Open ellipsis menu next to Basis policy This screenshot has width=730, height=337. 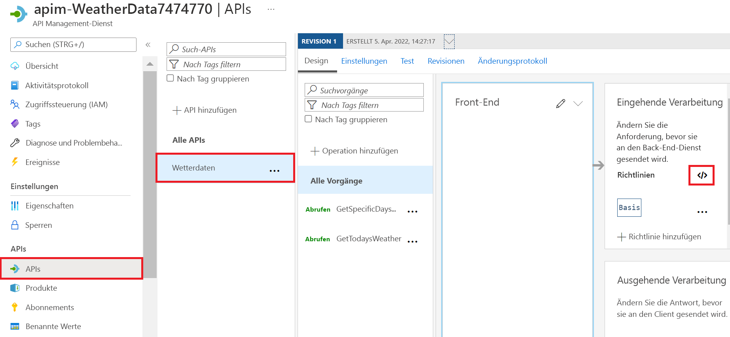pyautogui.click(x=702, y=212)
